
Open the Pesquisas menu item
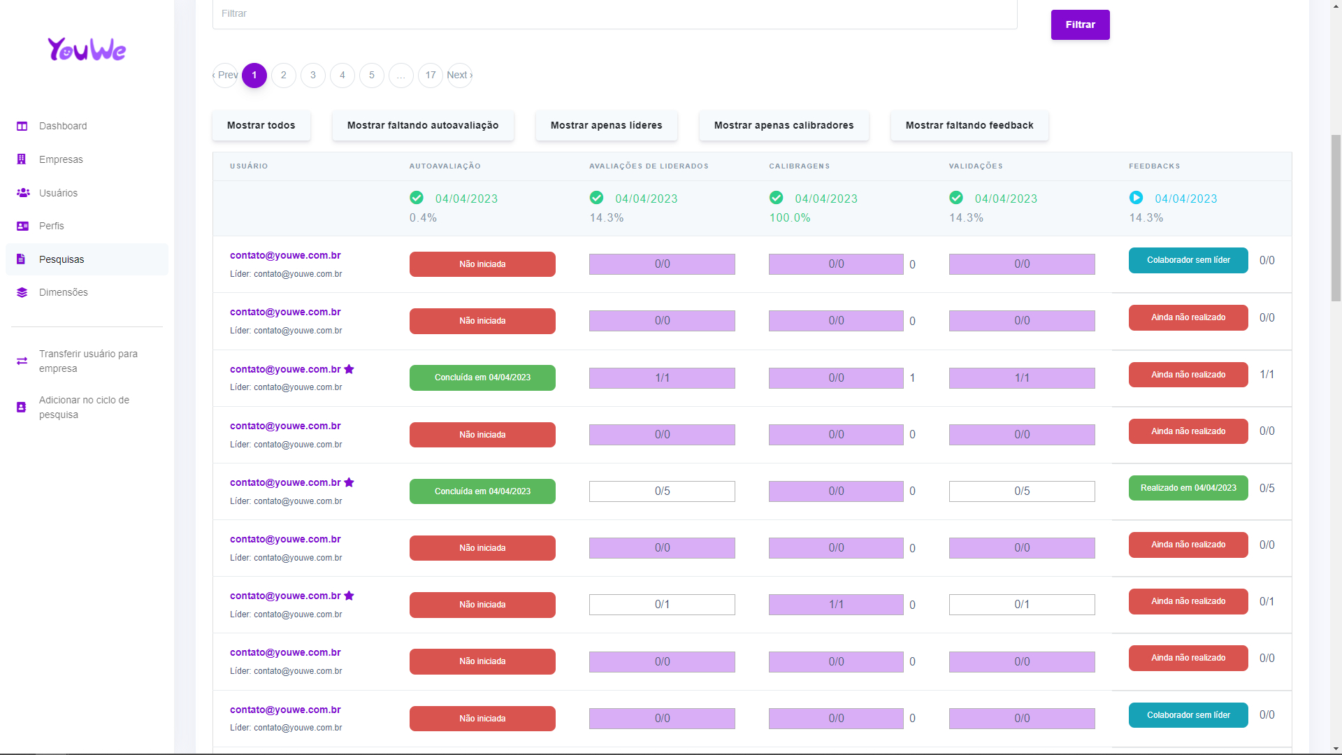pos(62,259)
